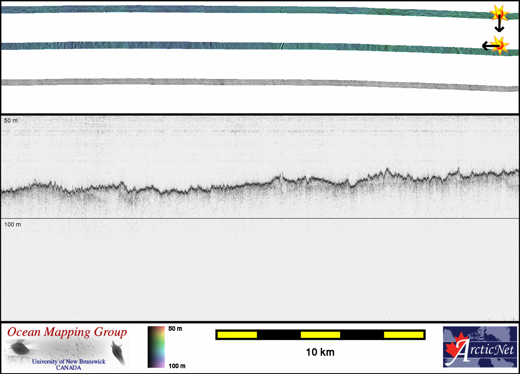The image size is (520, 374).
Task: Click the black downward arrow
Action: click(x=499, y=26)
